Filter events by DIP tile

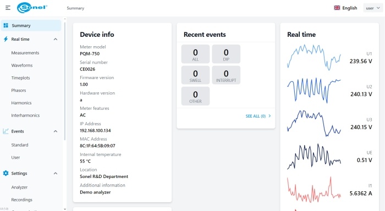click(x=226, y=54)
